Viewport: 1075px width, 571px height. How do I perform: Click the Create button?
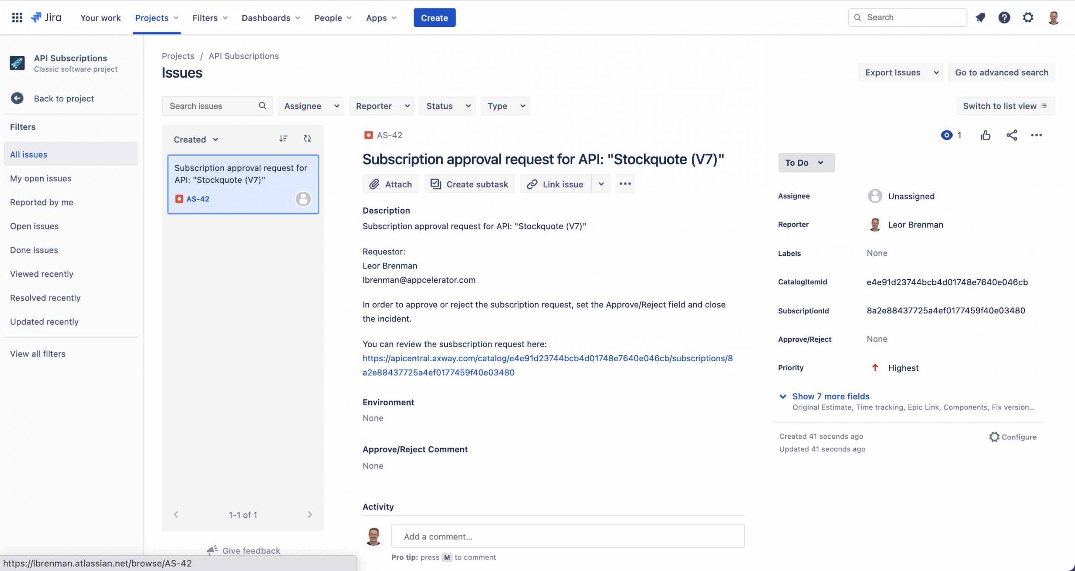point(434,18)
